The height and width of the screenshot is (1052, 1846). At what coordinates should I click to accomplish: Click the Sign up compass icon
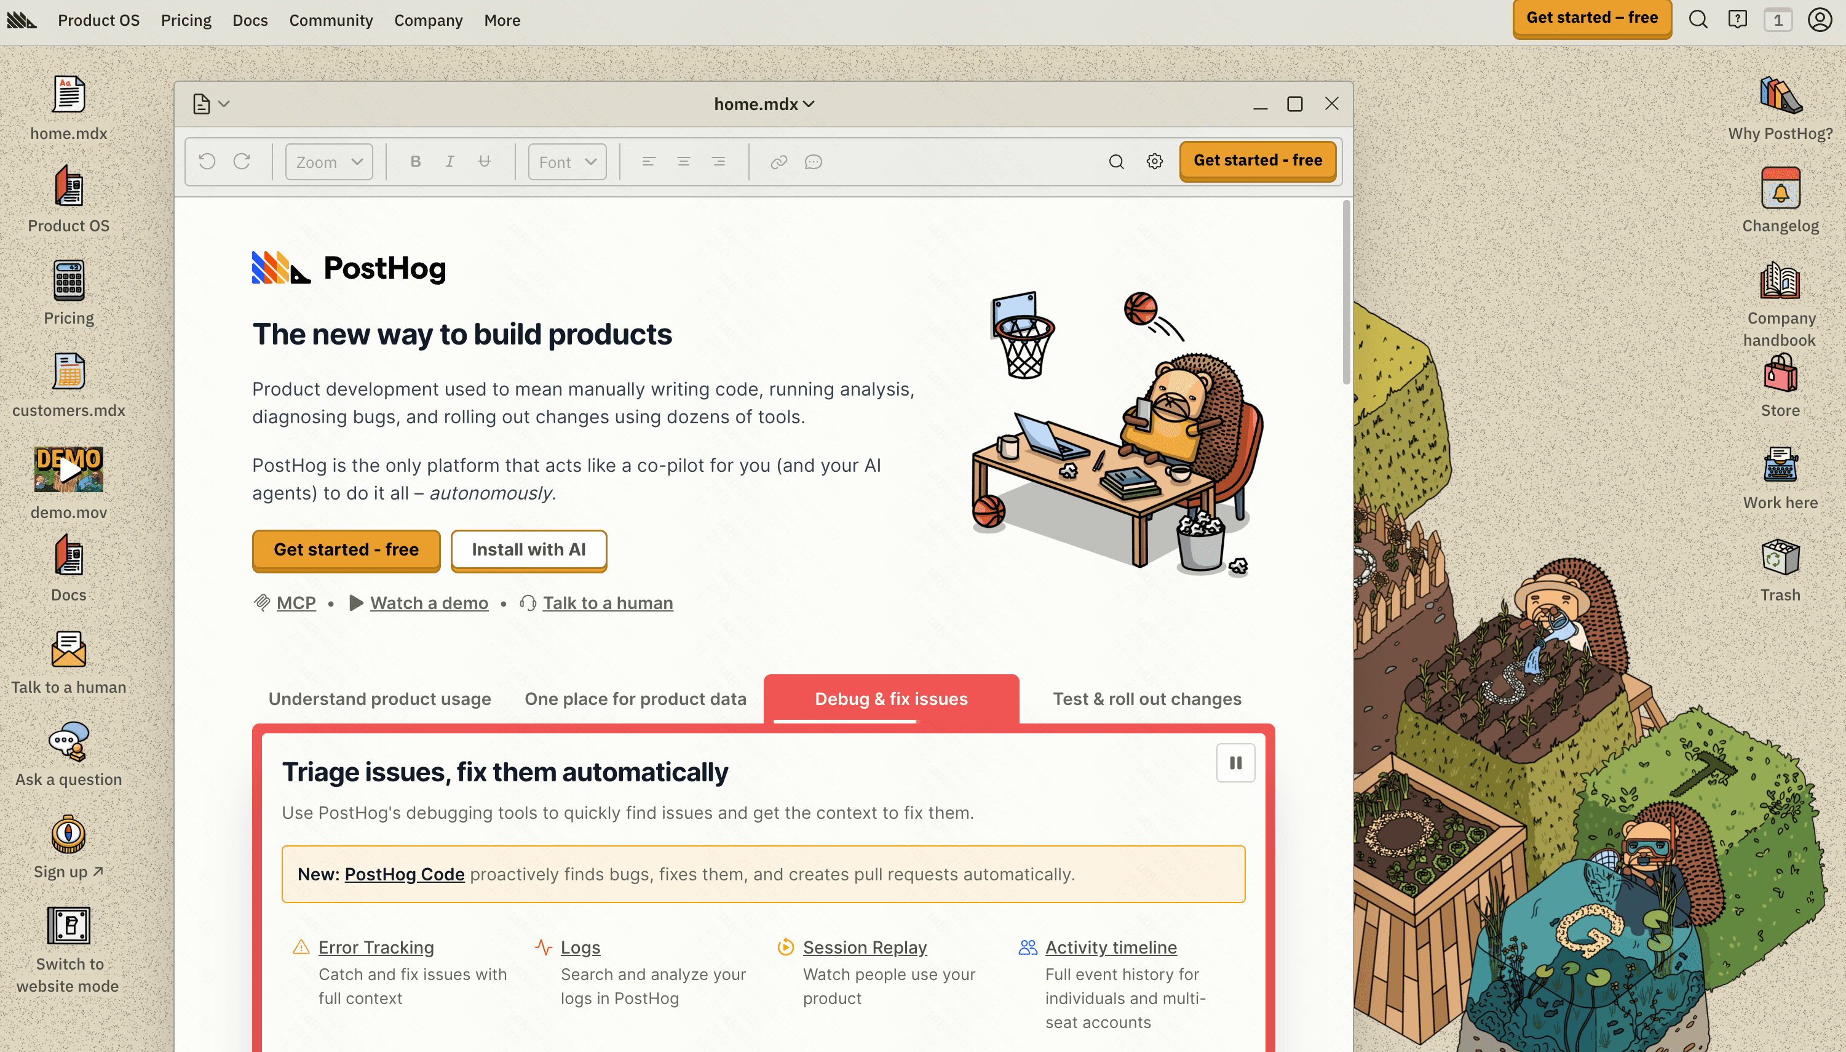pyautogui.click(x=69, y=834)
